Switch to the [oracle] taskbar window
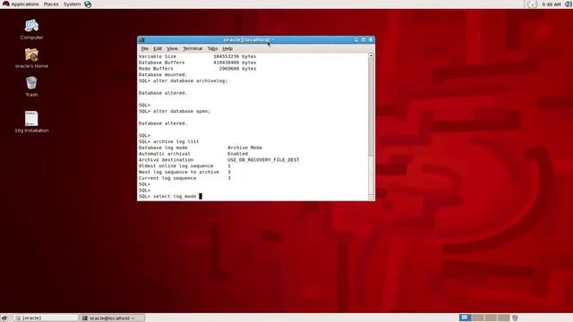Screen dimensions: 573x322 (46, 318)
